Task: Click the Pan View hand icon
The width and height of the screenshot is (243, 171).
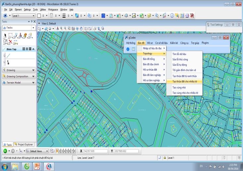Action: (81, 29)
